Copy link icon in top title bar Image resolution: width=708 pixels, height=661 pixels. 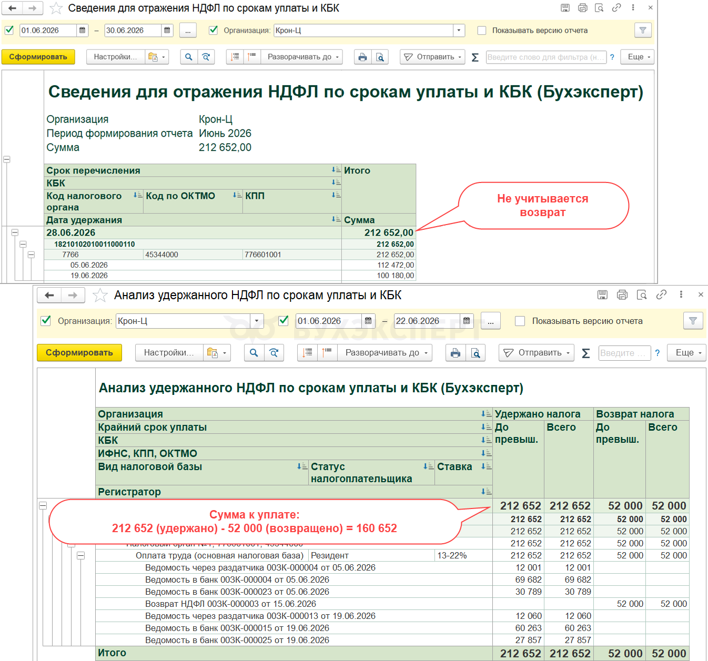click(x=616, y=8)
